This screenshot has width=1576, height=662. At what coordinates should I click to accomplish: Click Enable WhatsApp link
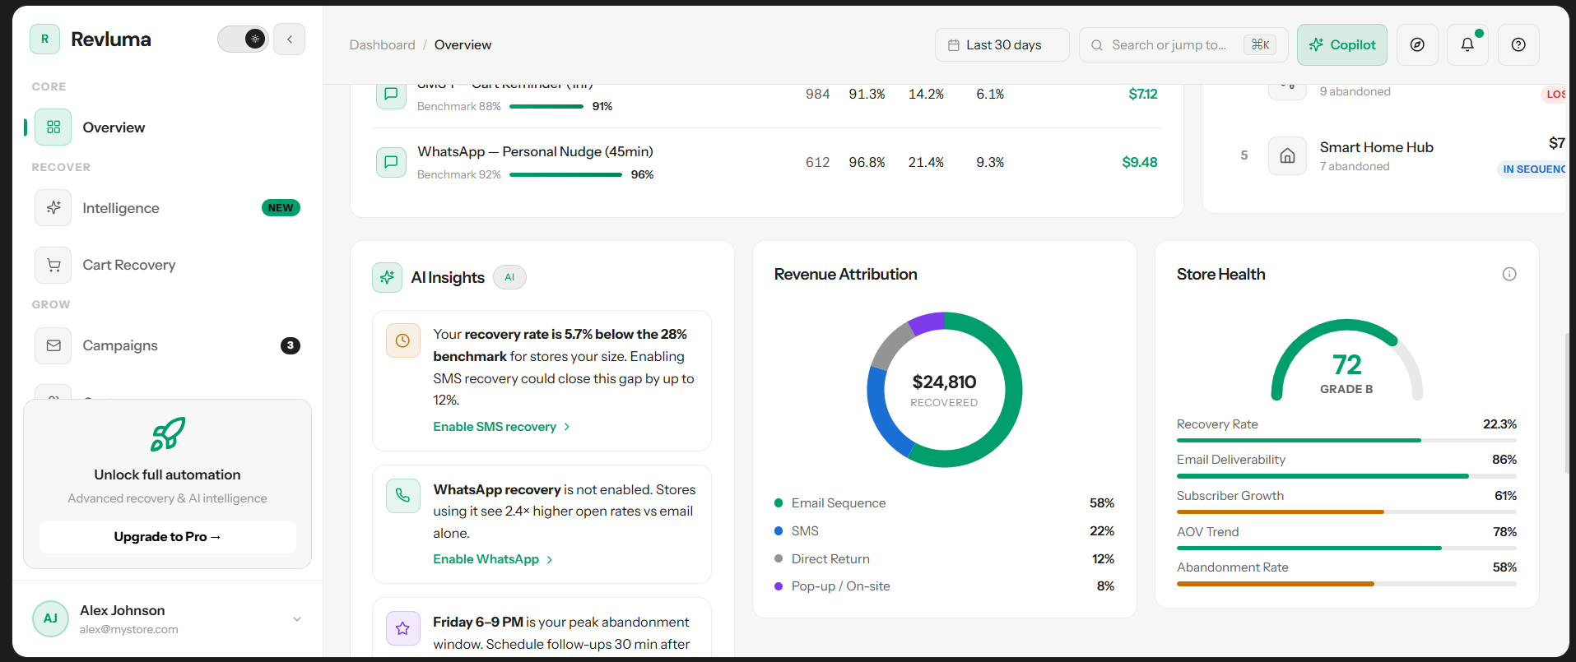(493, 559)
